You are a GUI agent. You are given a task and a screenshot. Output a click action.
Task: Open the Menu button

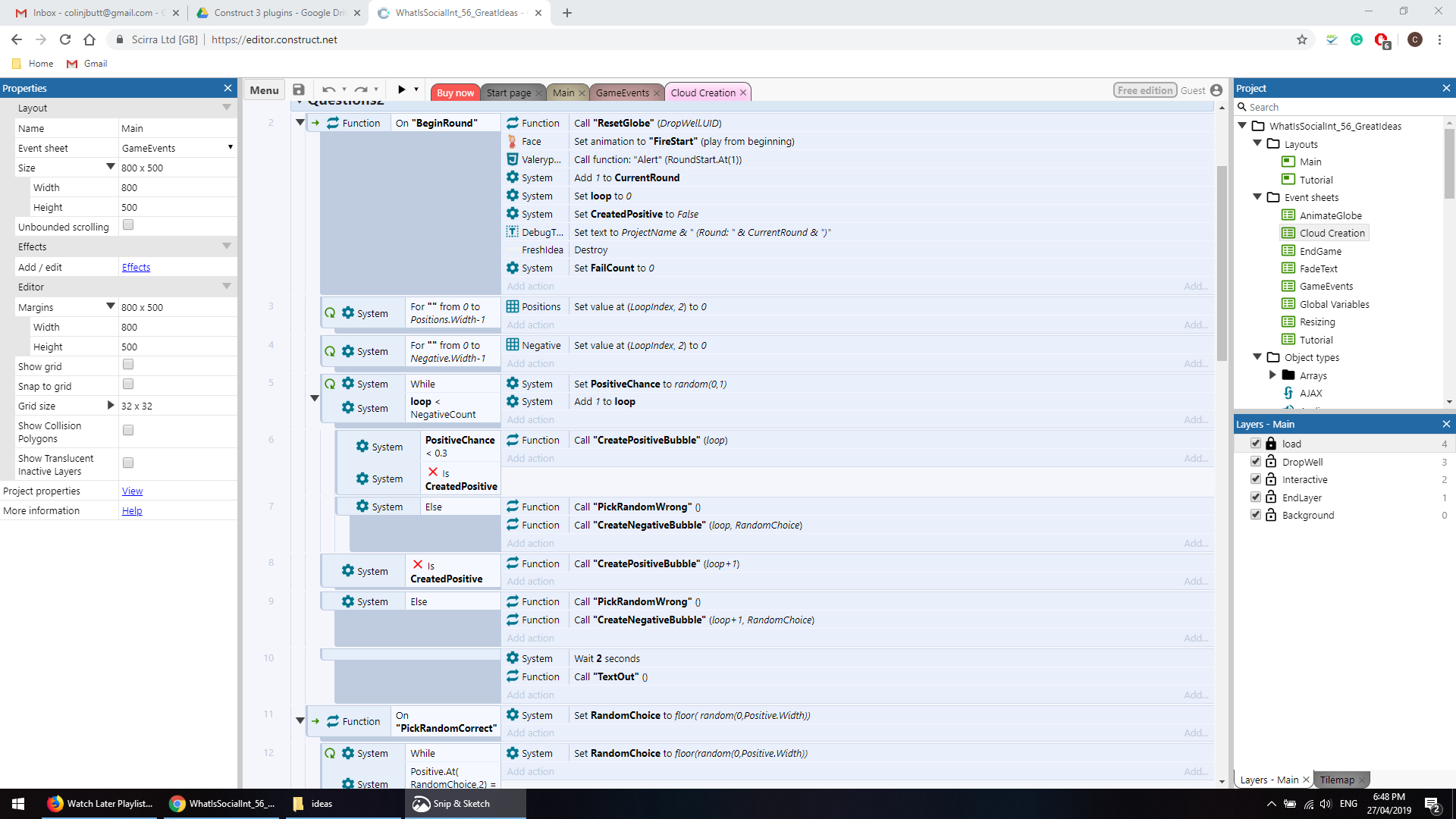click(264, 90)
